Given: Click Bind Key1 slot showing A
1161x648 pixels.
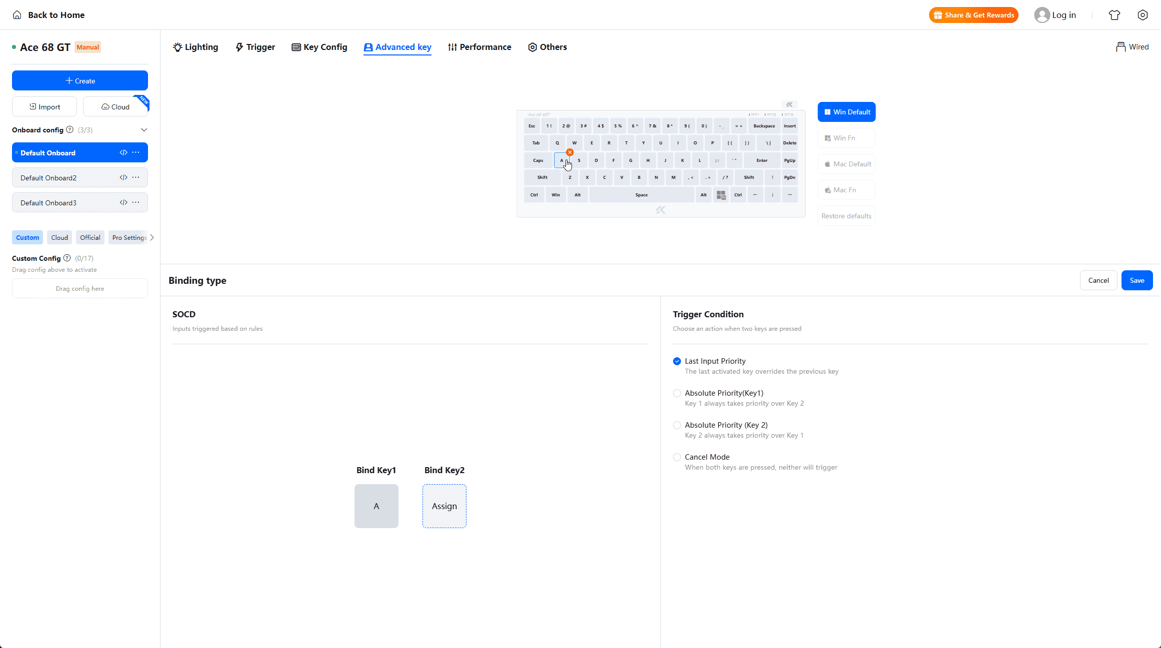Looking at the screenshot, I should (376, 506).
